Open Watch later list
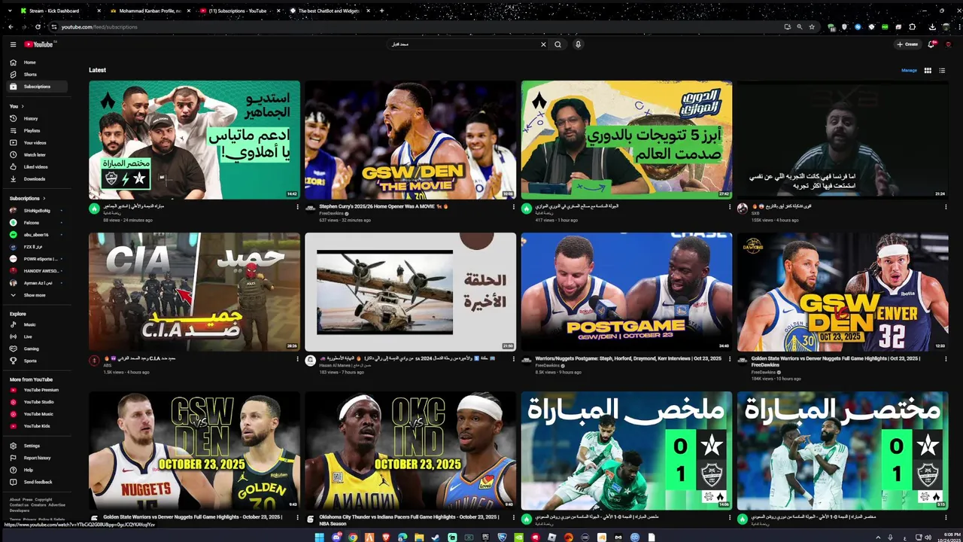Viewport: 963px width, 542px height. [38, 154]
